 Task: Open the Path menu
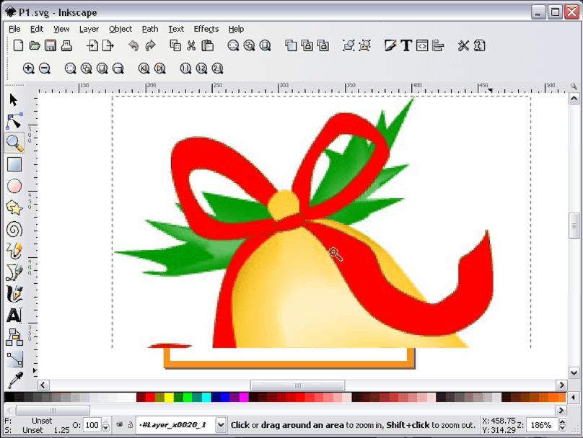click(x=149, y=29)
